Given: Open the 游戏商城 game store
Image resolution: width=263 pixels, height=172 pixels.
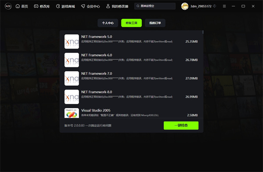Looking at the screenshot, I should coord(65,7).
